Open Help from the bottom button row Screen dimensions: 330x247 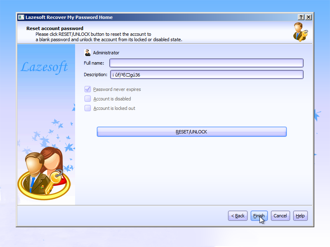[300, 216]
